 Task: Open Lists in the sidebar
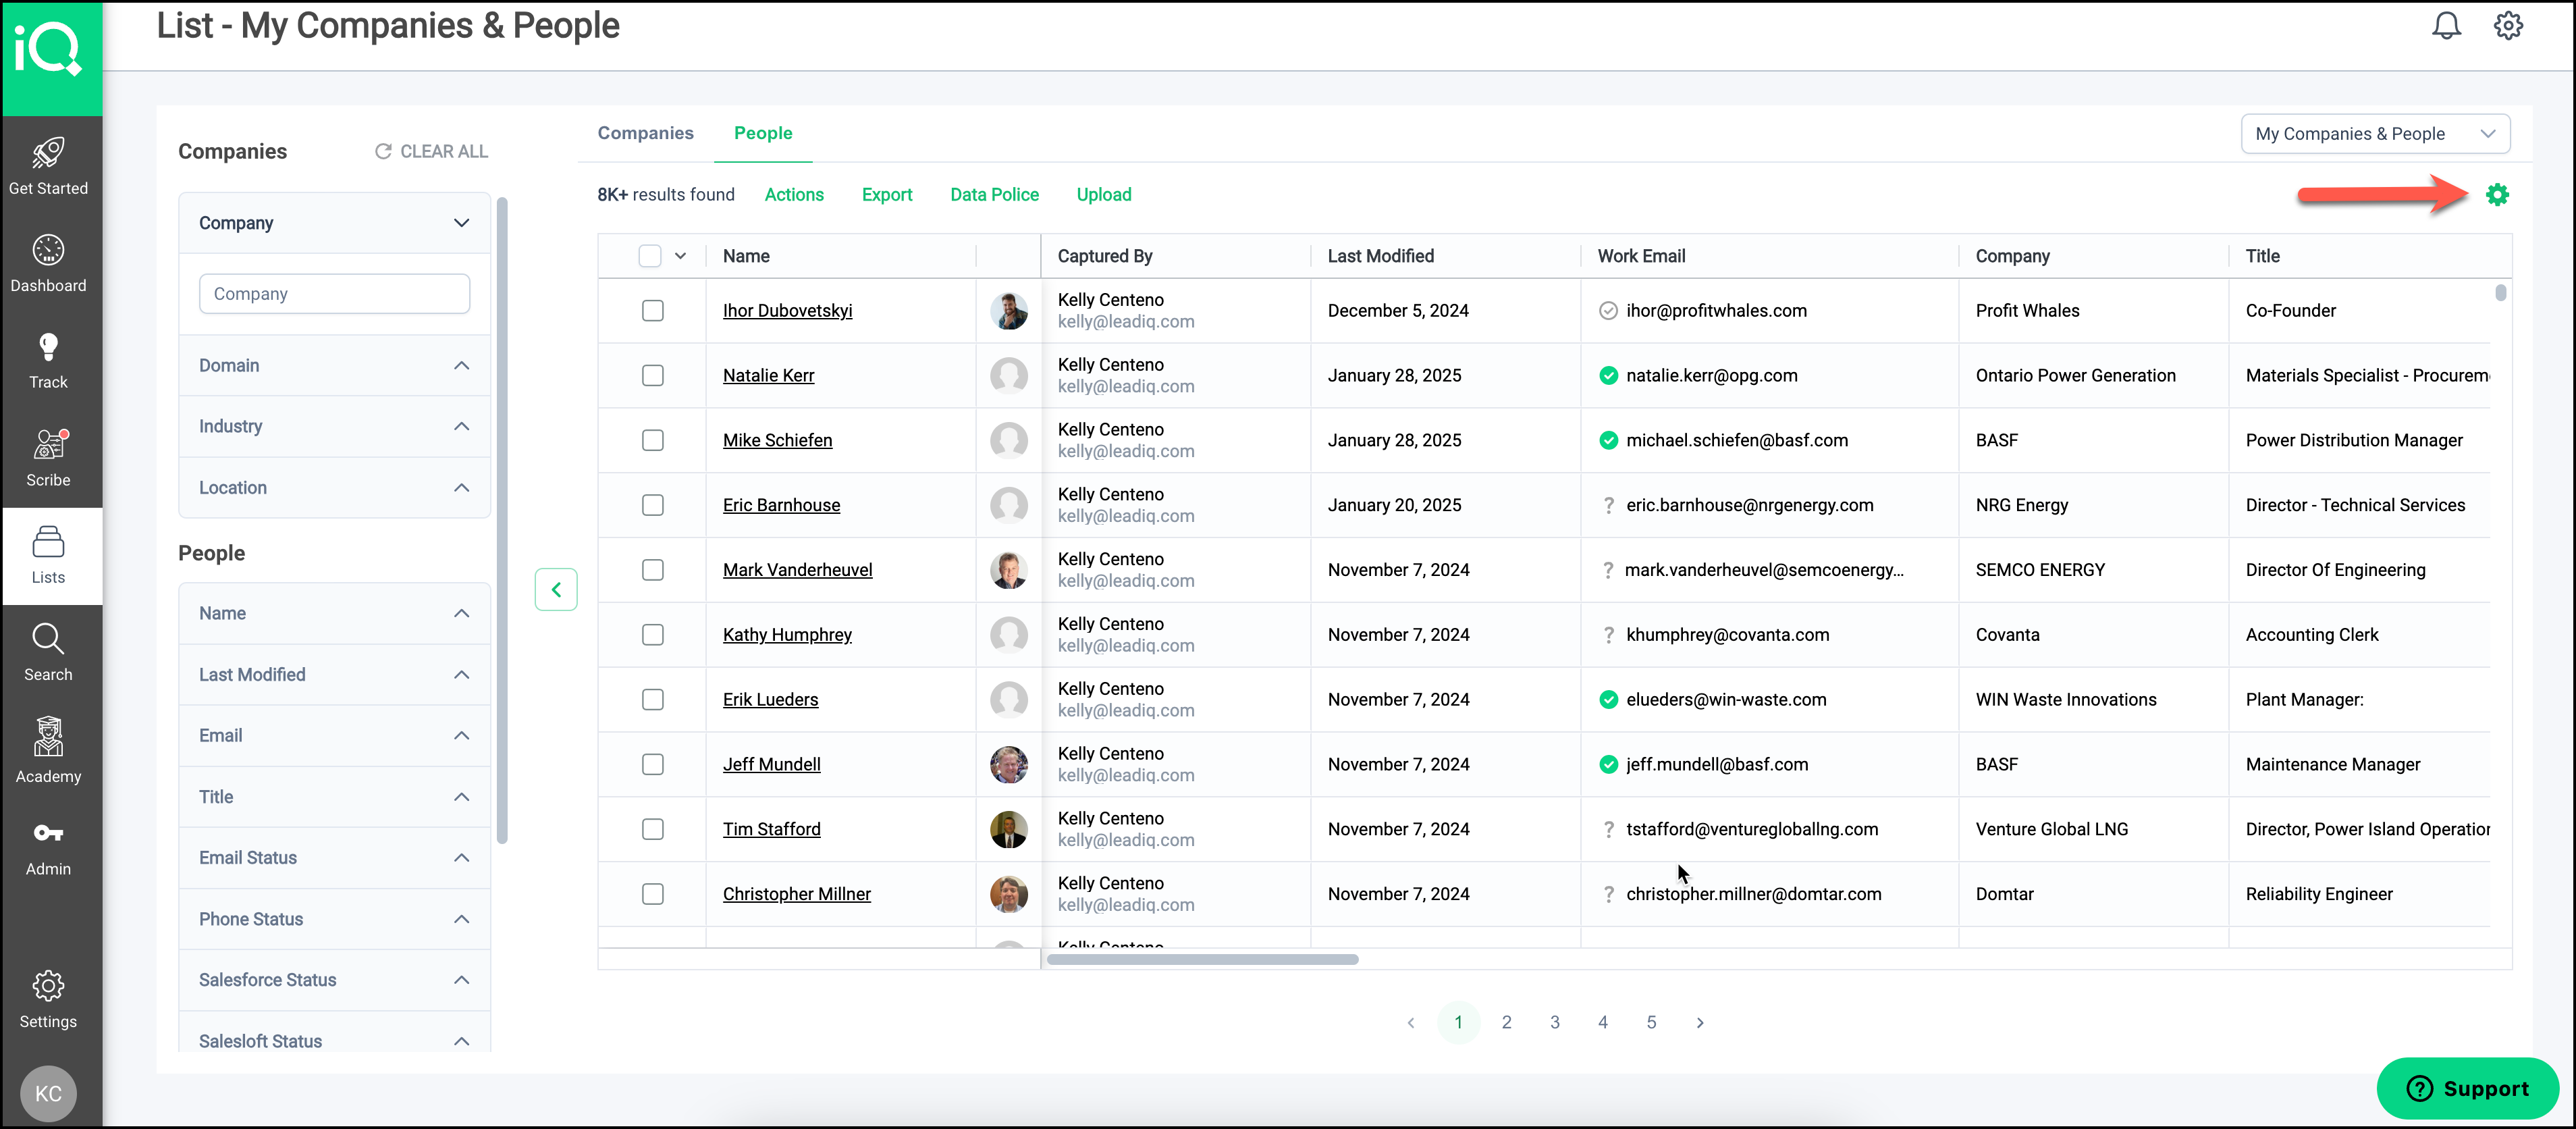tap(48, 555)
